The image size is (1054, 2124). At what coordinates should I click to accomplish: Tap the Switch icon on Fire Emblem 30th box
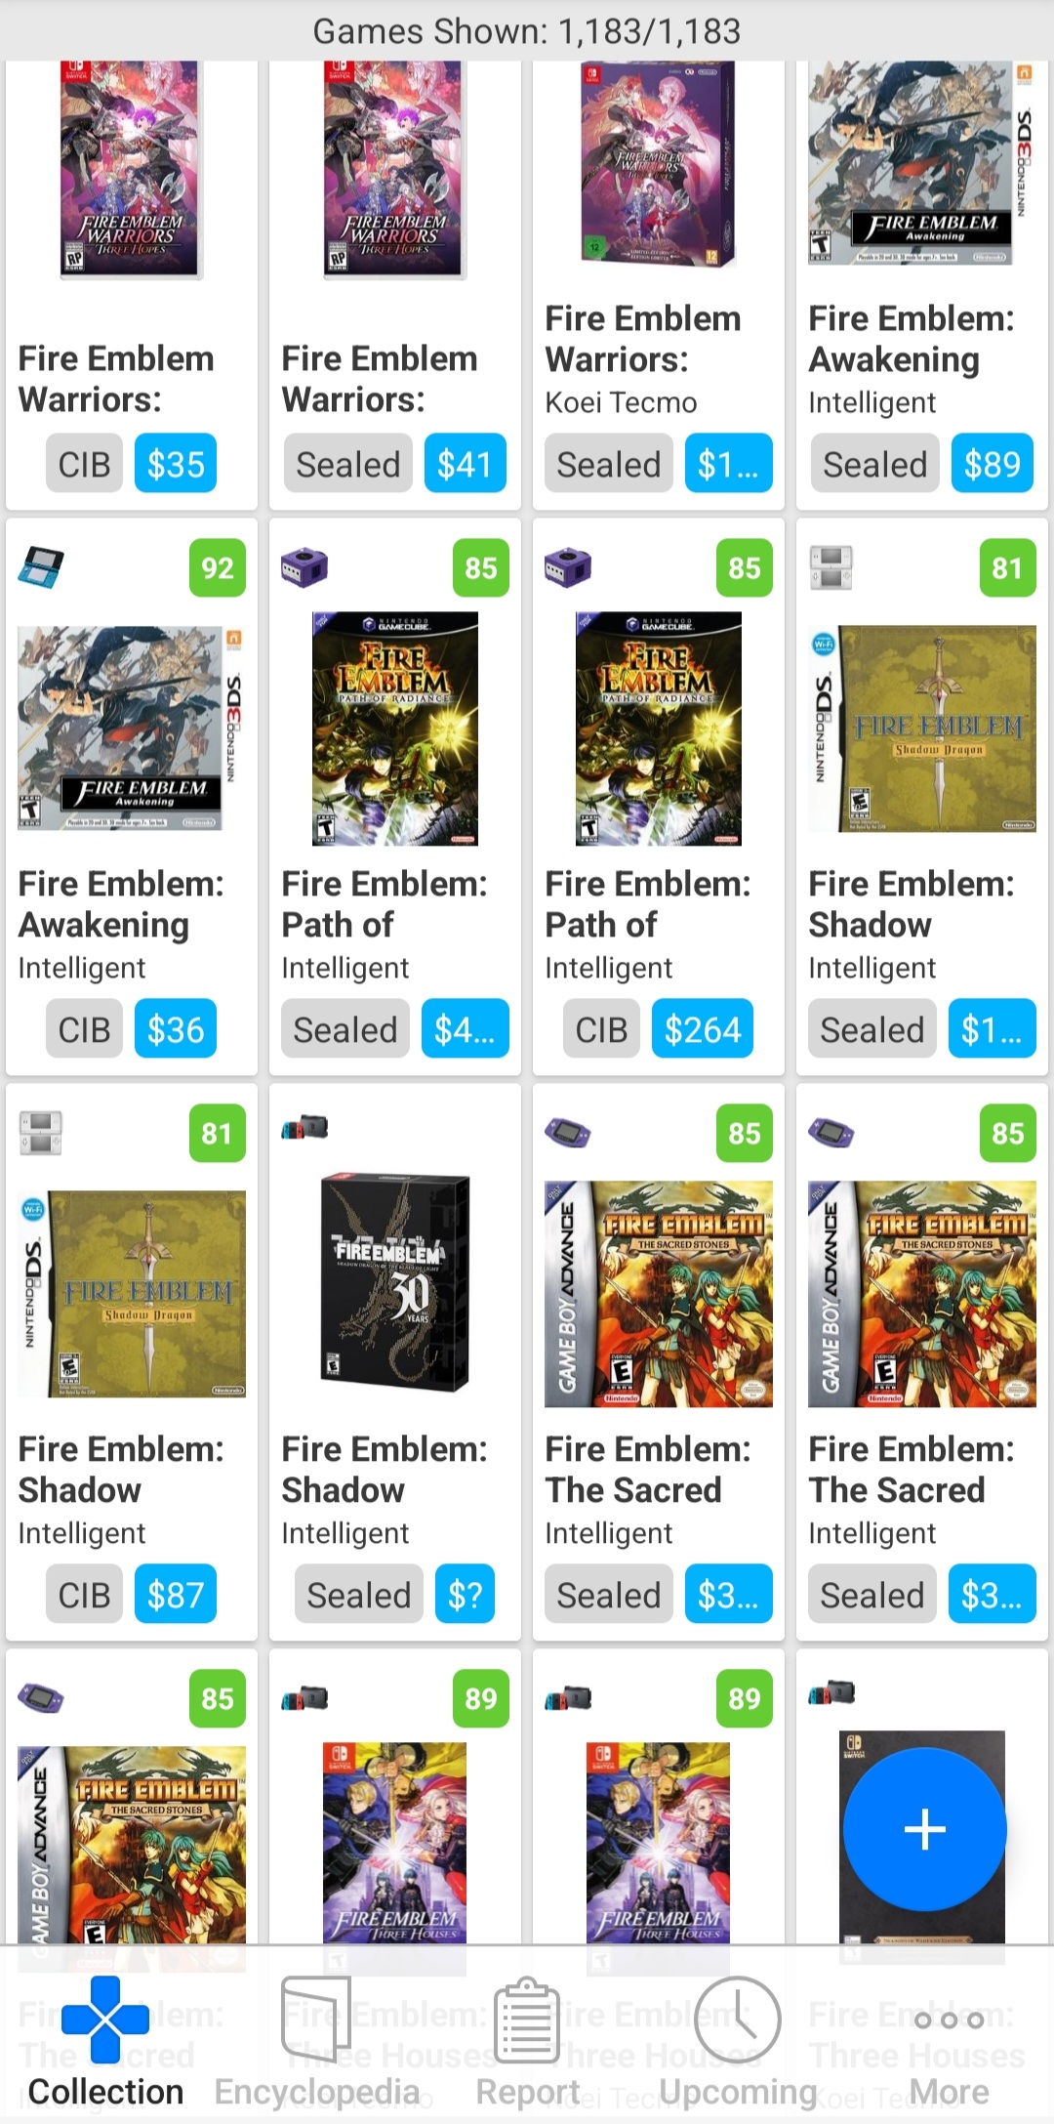304,1128
